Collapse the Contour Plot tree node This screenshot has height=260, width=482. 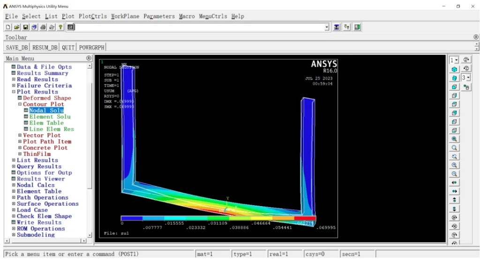[x=20, y=104]
